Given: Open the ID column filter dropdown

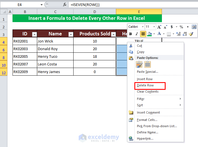Looking at the screenshot, I should 34,34.
